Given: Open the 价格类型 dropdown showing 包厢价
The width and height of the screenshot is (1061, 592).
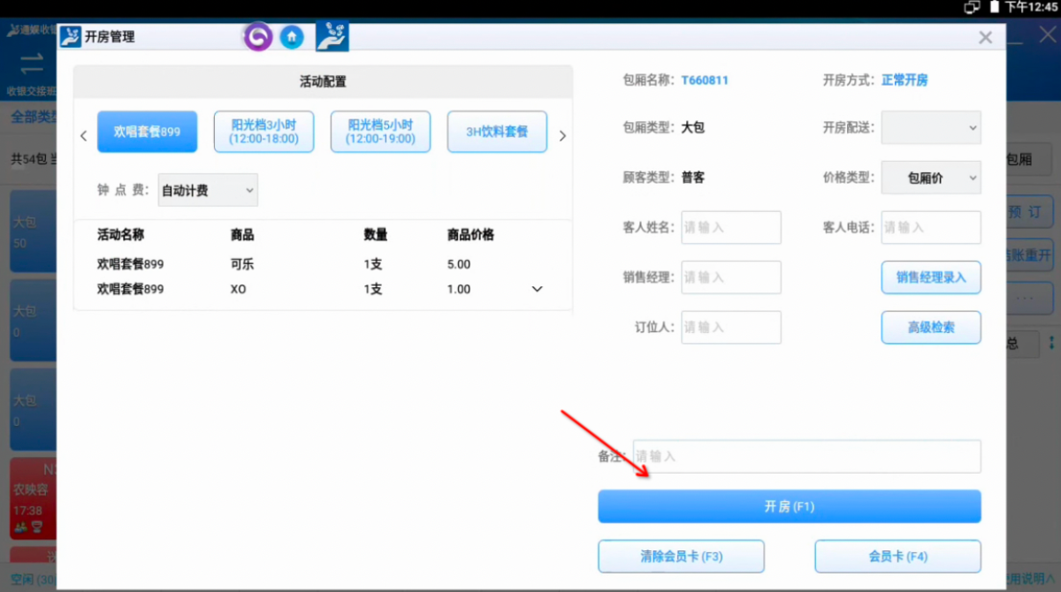Looking at the screenshot, I should coord(930,177).
